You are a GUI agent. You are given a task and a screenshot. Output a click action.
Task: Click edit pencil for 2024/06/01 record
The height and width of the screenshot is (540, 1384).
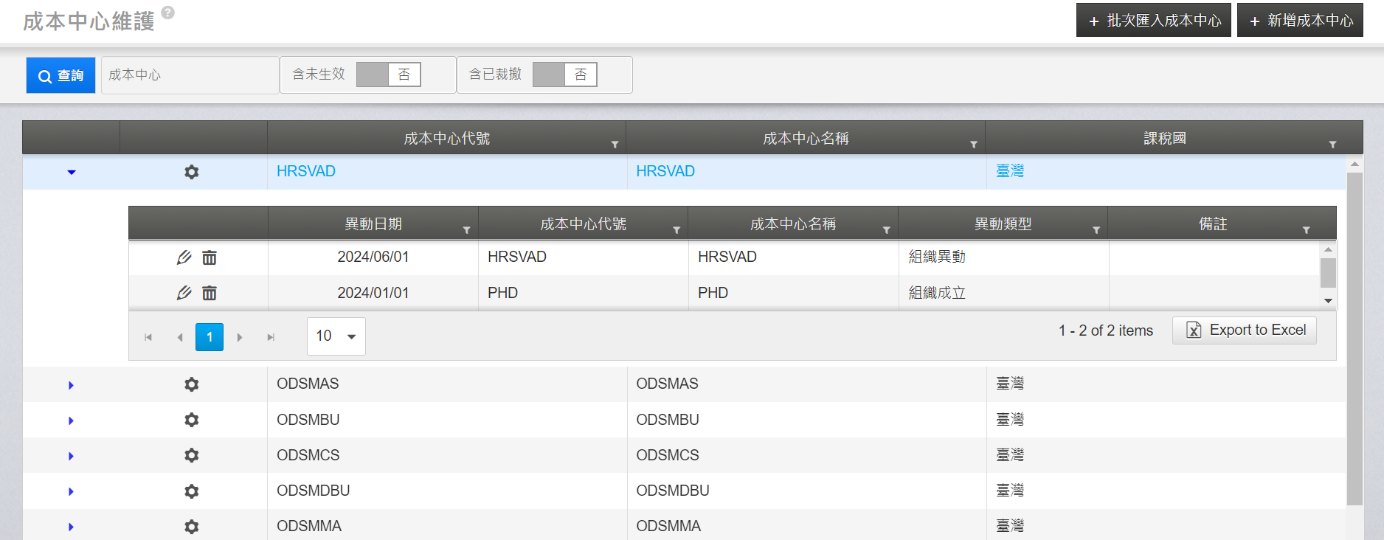184,257
